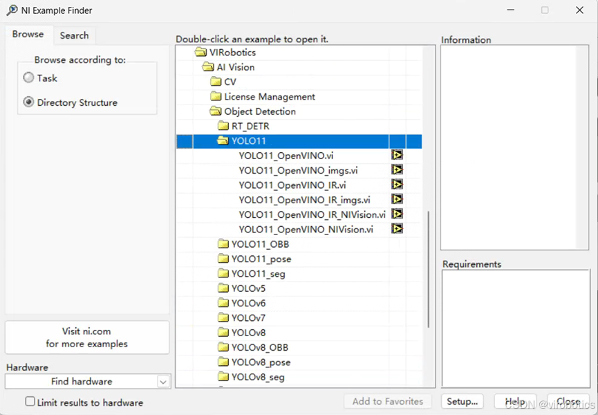Select the YOLO11_seg folder label
This screenshot has height=415, width=598.
click(x=259, y=274)
